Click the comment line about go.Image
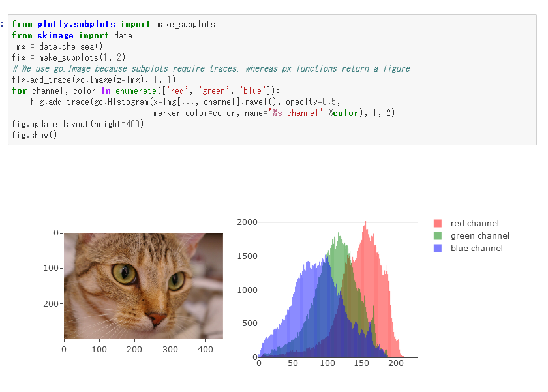Screen dimensions: 548x392 click(x=211, y=68)
